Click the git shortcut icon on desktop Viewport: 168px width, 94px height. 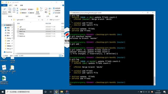pyautogui.click(x=12, y=68)
